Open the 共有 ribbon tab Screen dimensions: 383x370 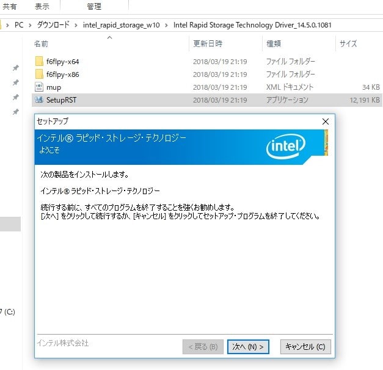click(x=10, y=6)
